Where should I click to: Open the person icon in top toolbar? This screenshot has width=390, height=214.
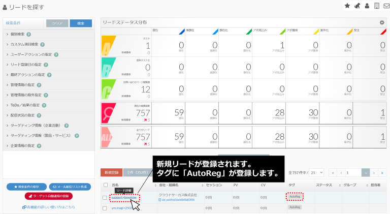coord(367,6)
